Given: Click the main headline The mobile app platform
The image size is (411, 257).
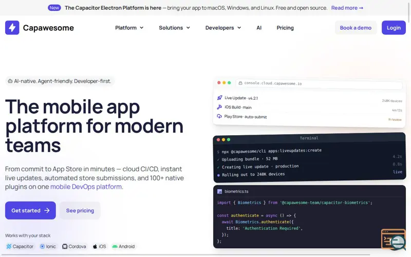Looking at the screenshot, I should [x=95, y=125].
